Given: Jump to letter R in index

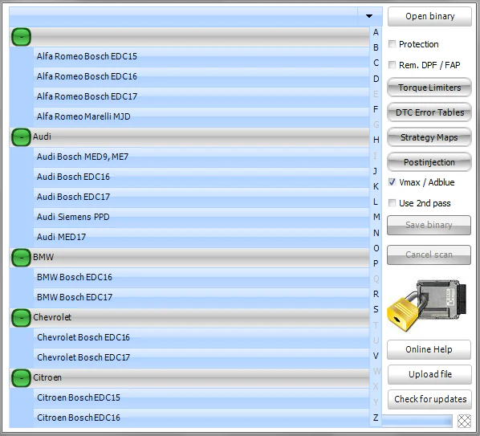Looking at the screenshot, I should (376, 294).
